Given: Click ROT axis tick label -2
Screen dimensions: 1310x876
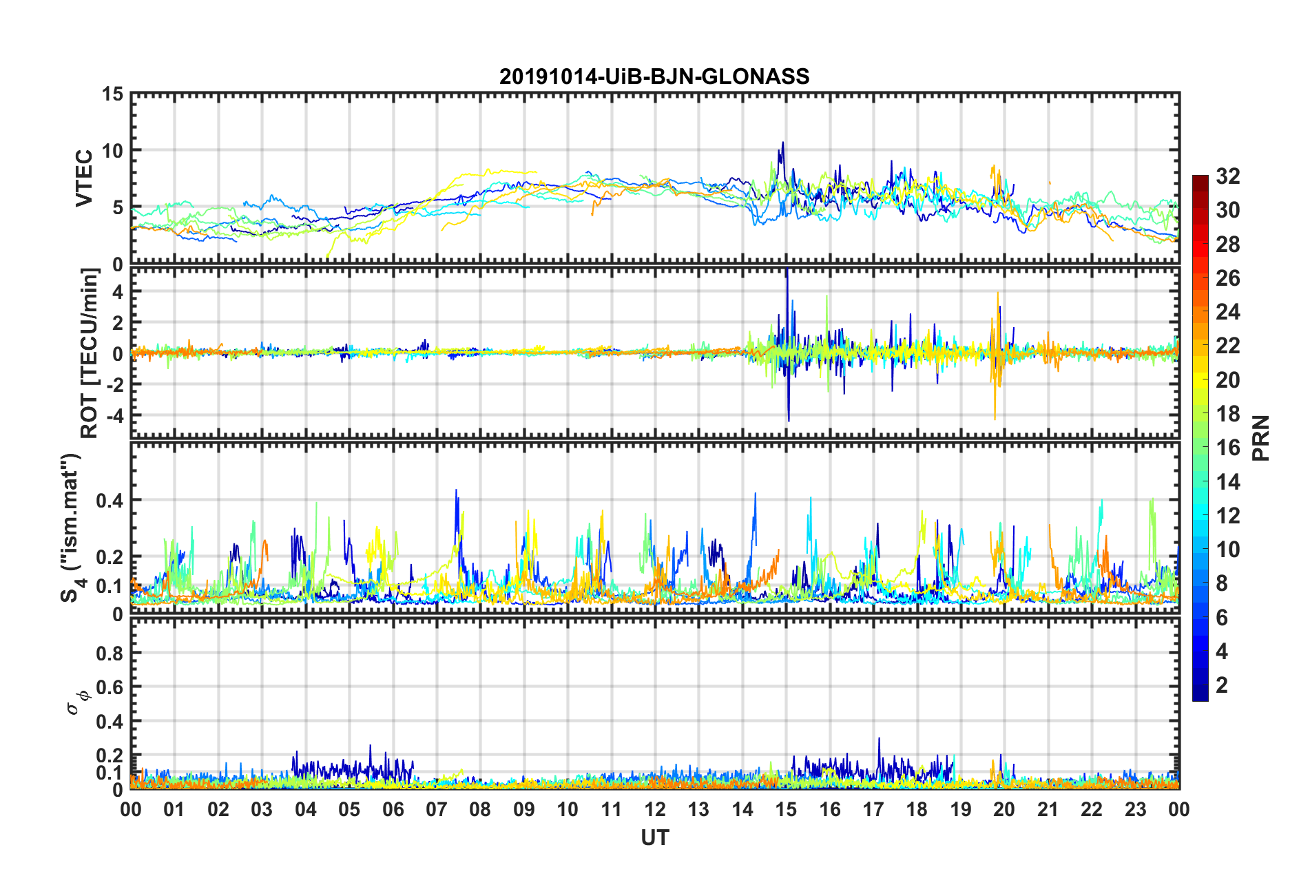Looking at the screenshot, I should (x=115, y=384).
